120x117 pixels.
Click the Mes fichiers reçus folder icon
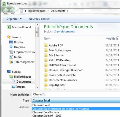(x=46, y=50)
